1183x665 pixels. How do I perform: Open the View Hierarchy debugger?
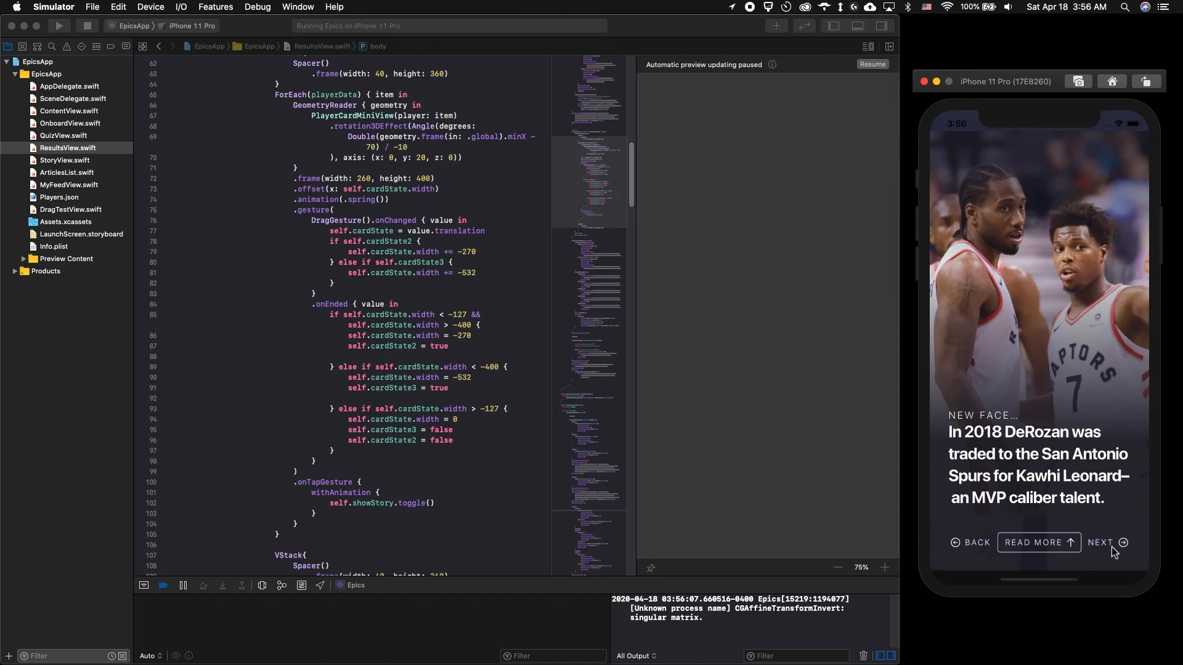(x=262, y=585)
